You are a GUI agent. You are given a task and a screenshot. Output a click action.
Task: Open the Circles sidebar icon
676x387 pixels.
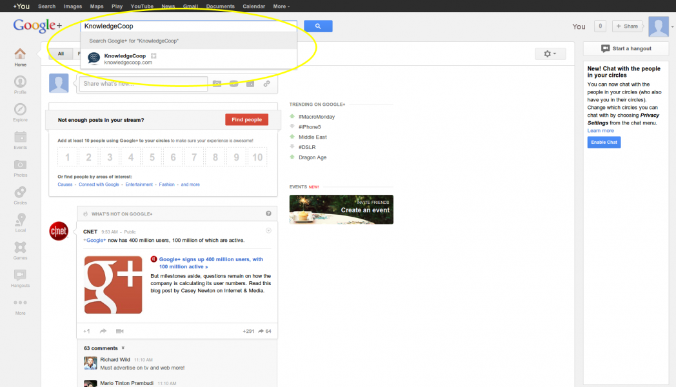pyautogui.click(x=20, y=193)
